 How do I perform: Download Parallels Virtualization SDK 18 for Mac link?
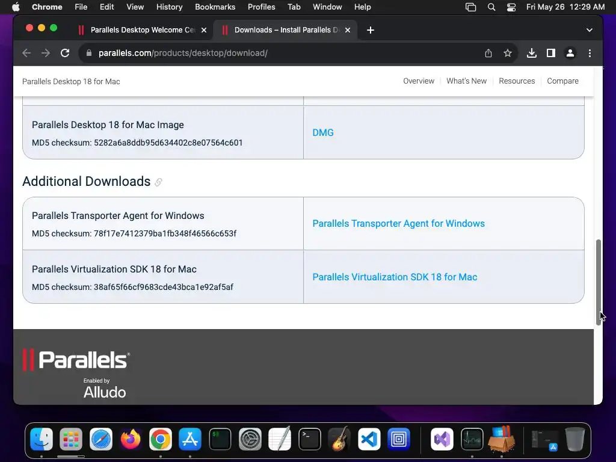coord(395,277)
